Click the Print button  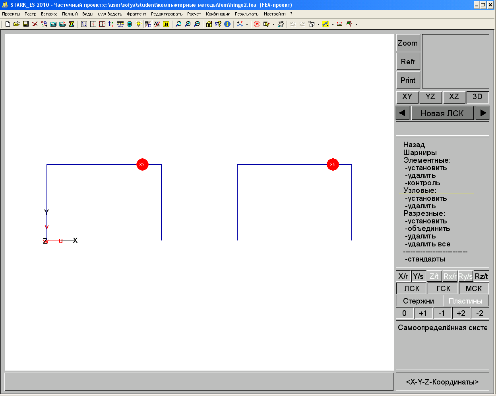(x=408, y=80)
